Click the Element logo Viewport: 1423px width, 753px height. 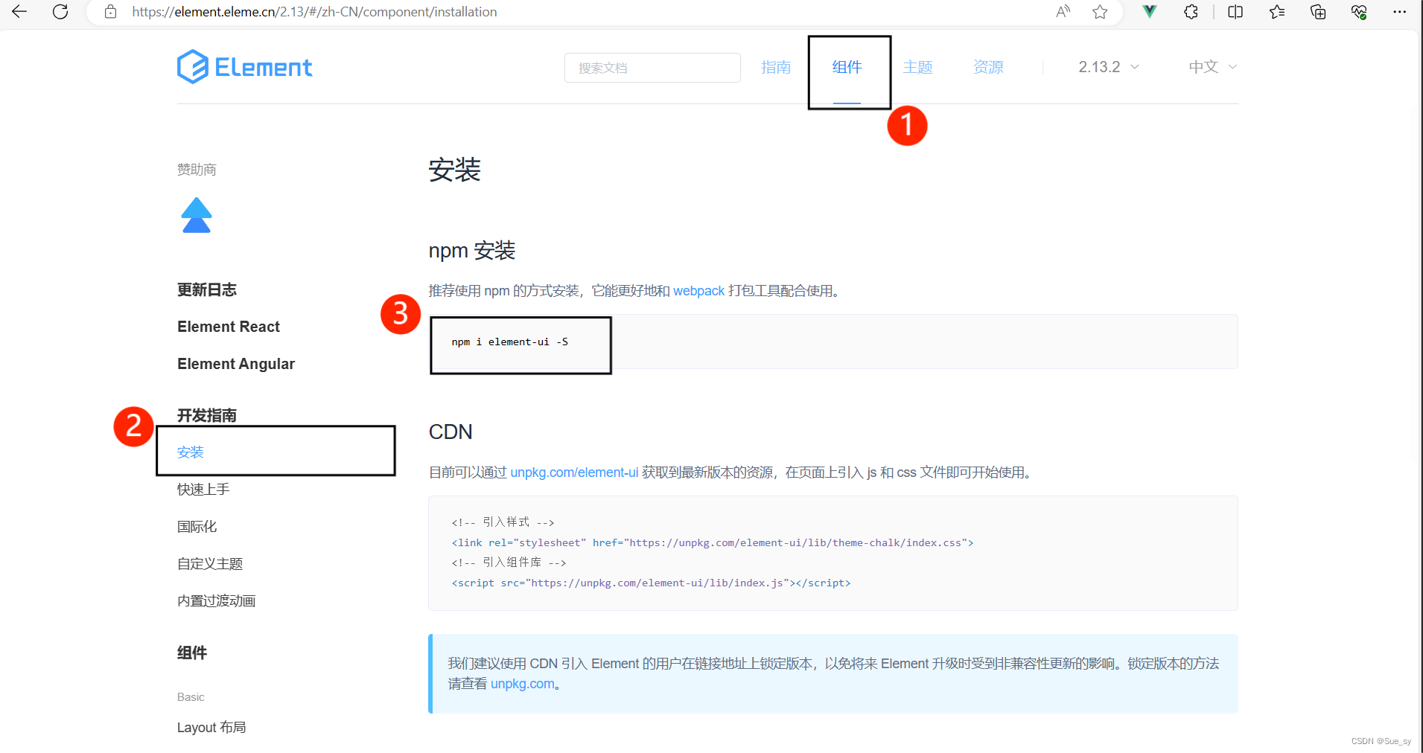click(x=244, y=67)
